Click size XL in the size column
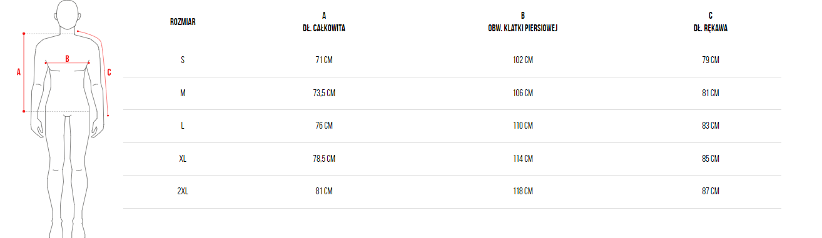Viewport: 822px width, 238px height. click(183, 158)
